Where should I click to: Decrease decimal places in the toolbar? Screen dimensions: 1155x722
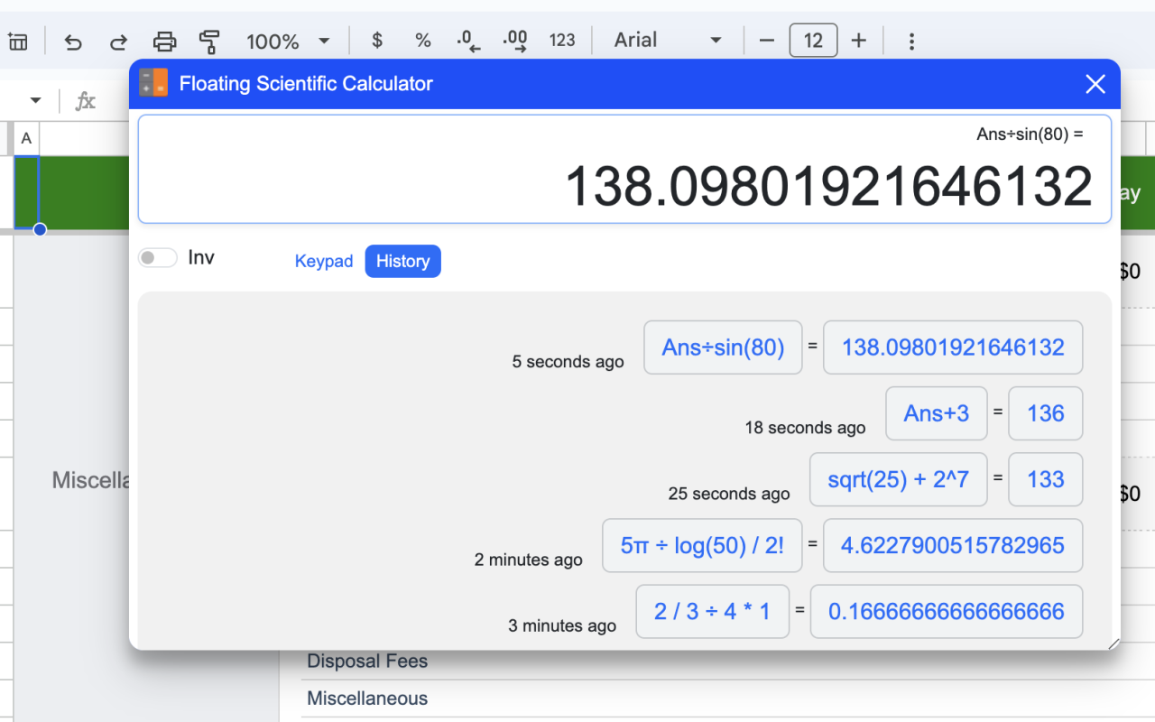[468, 41]
